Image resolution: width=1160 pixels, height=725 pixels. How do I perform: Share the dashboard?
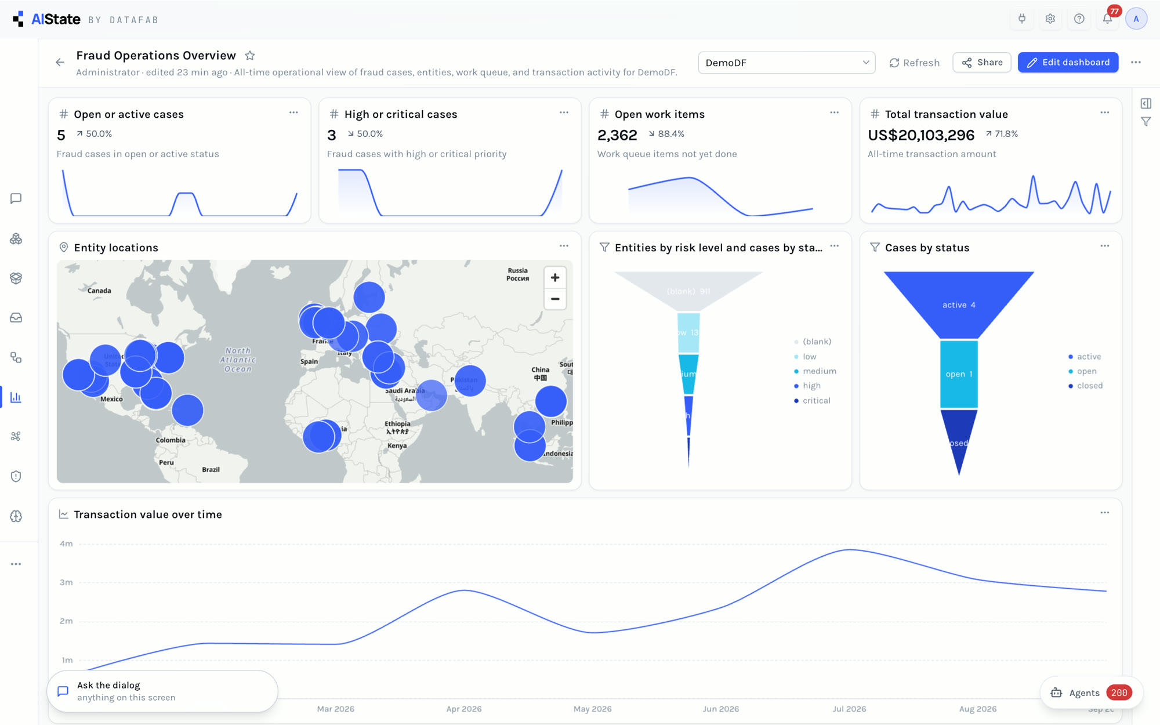(982, 63)
